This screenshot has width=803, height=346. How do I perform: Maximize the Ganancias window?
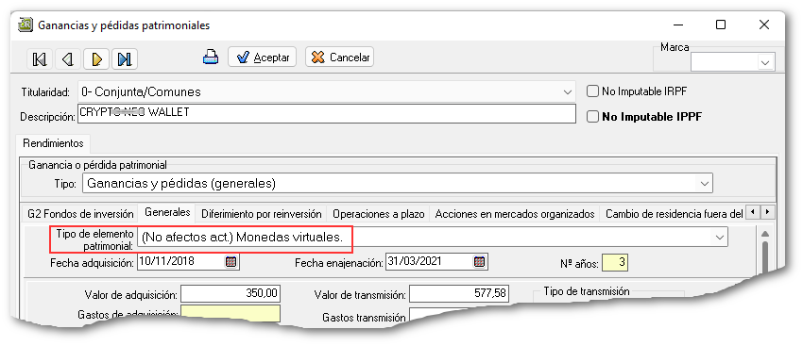(721, 25)
